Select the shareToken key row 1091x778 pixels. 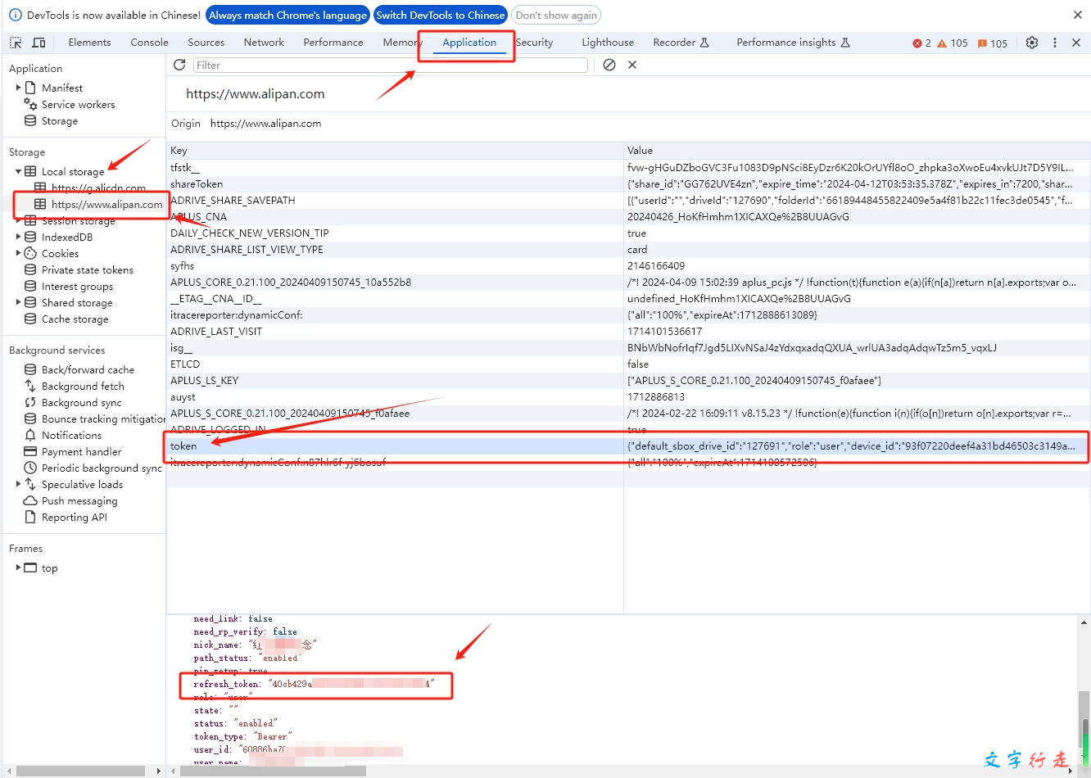click(x=628, y=183)
